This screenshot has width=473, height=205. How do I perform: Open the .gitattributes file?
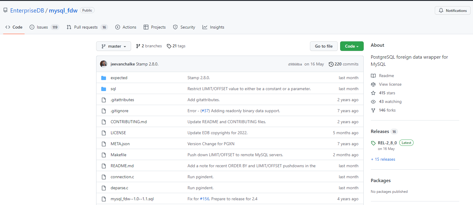(122, 100)
